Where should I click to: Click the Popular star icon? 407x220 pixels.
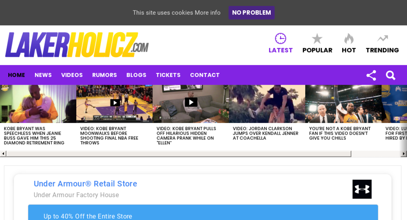tap(317, 39)
